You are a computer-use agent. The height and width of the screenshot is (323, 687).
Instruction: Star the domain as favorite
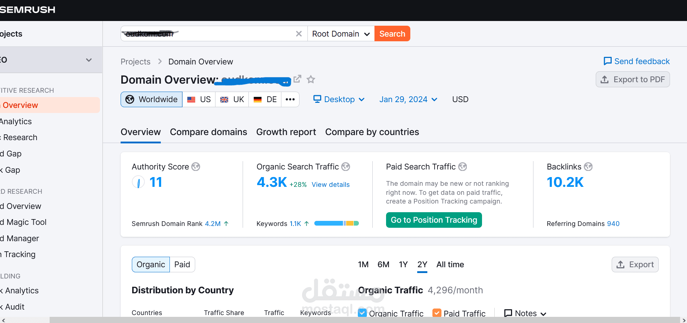pyautogui.click(x=311, y=79)
